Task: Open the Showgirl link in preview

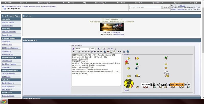Action: coord(116,32)
